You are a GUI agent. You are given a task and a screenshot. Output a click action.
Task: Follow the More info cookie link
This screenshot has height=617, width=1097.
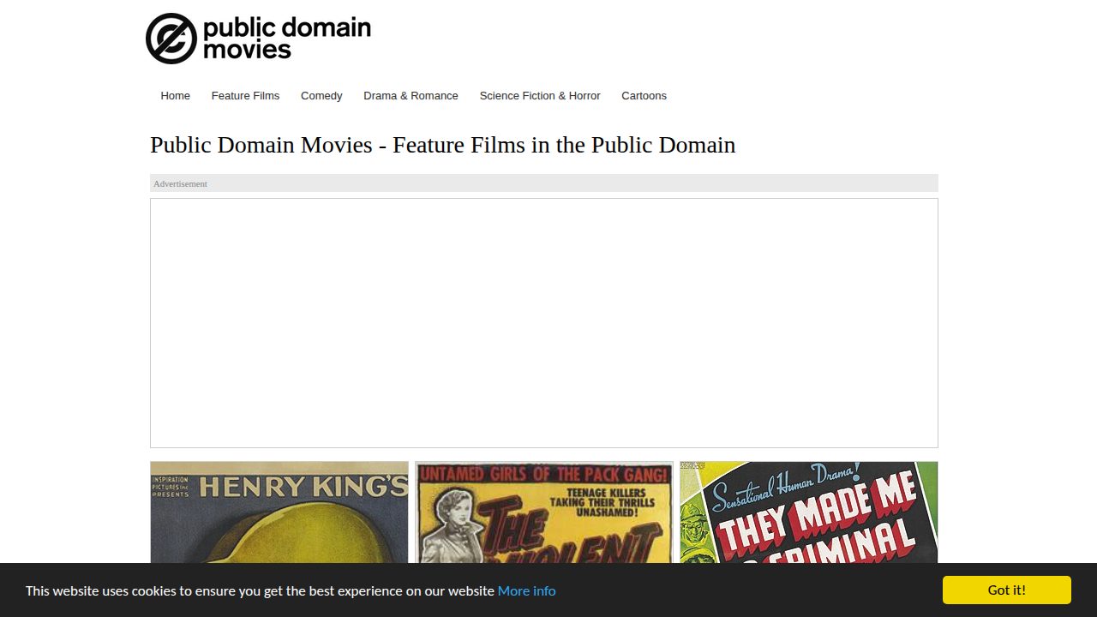(526, 590)
